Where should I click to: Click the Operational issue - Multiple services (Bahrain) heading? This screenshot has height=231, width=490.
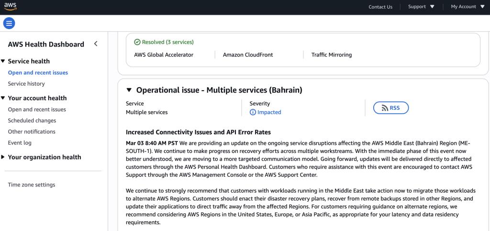(219, 90)
